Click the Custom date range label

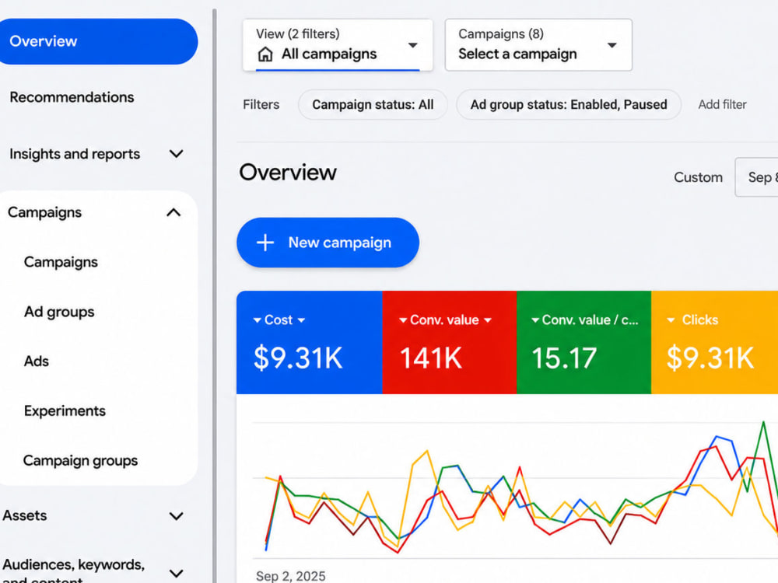click(698, 177)
